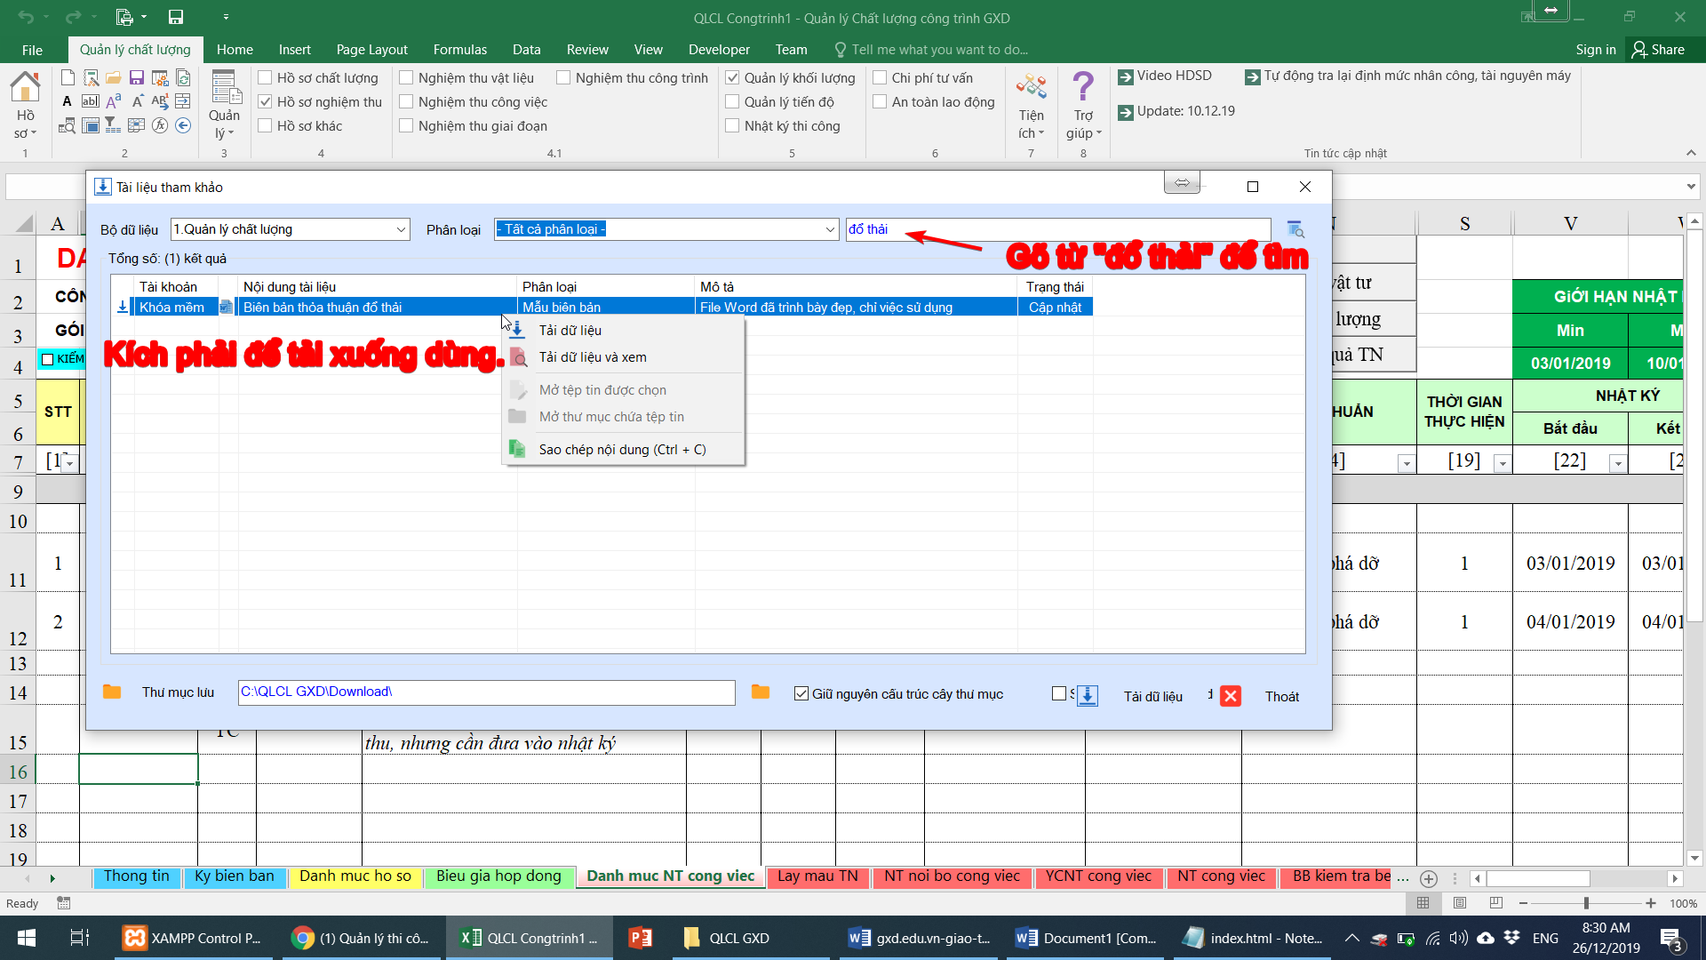Click the Thoát button
This screenshot has height=960, width=1706.
coord(1281,697)
